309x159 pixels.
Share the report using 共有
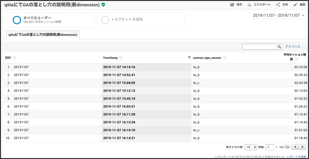tap(282, 5)
